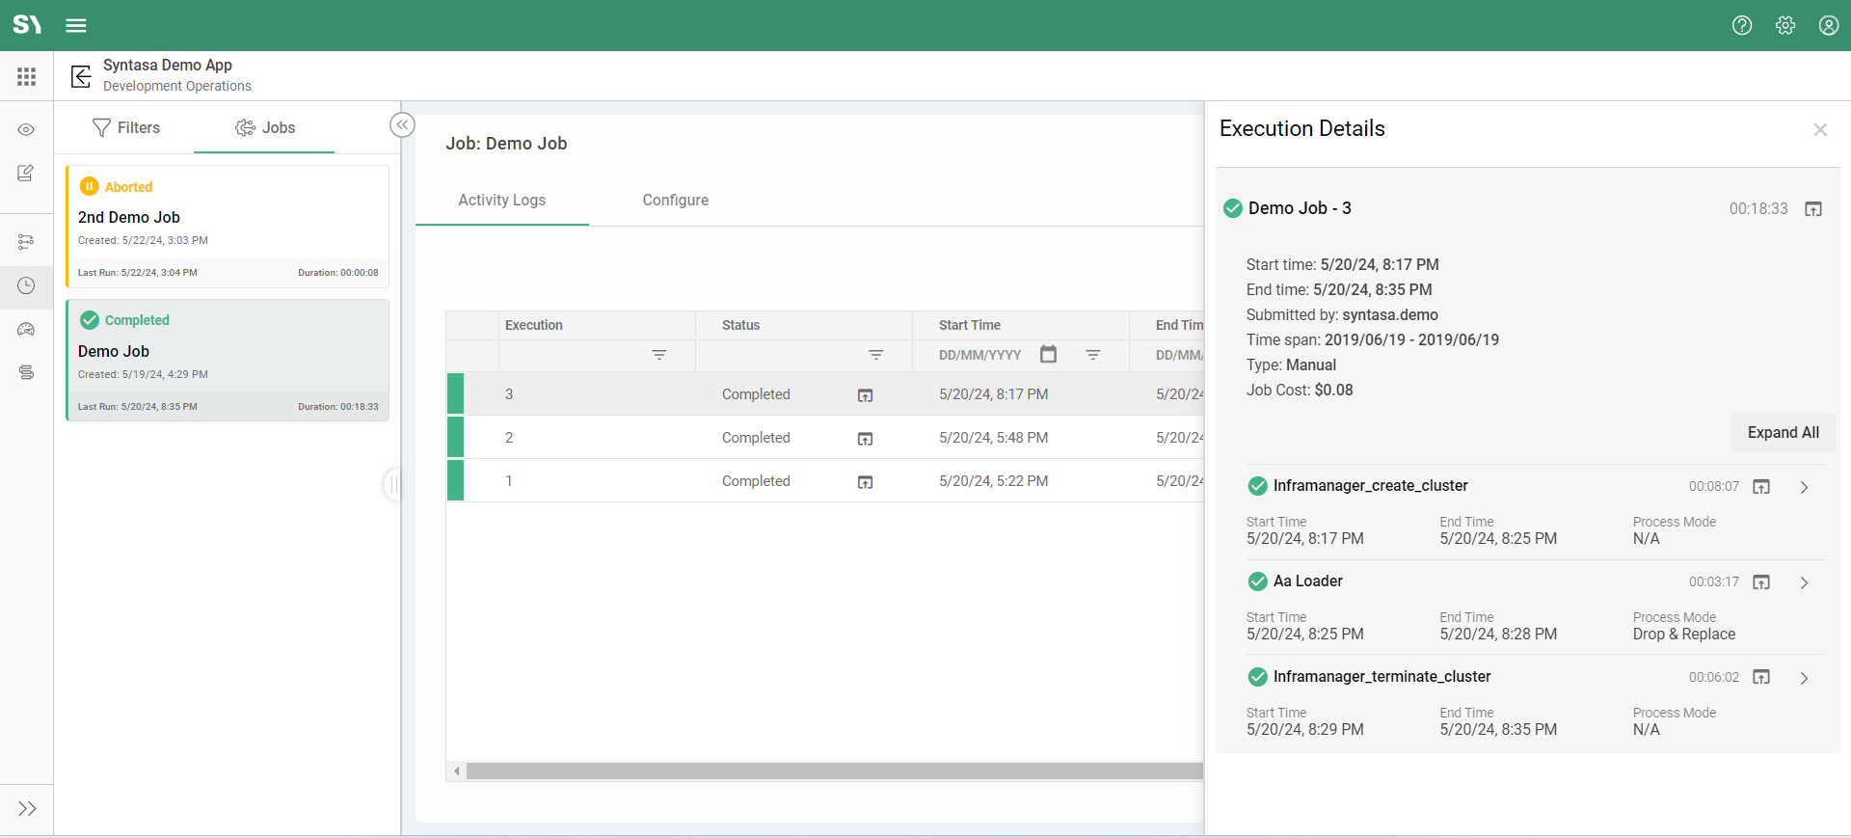Click the eye icon in left sidebar
The height and width of the screenshot is (838, 1851).
coord(26,129)
